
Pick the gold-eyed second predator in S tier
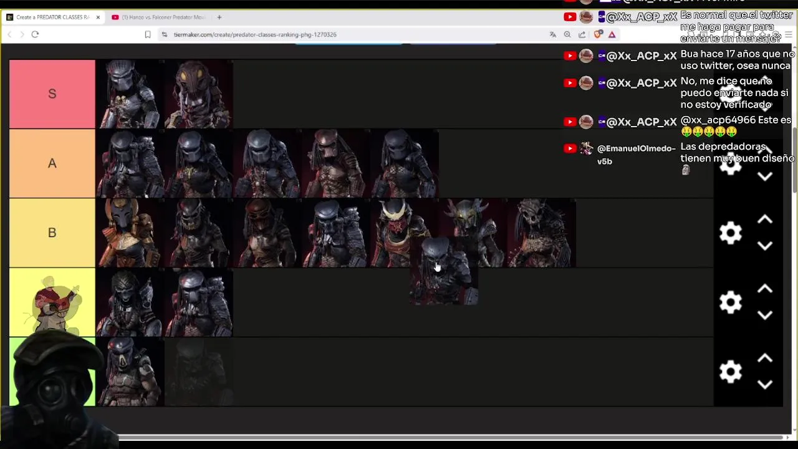(199, 94)
